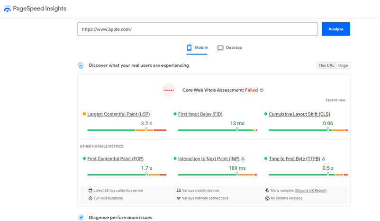Click the Full visit durations text
Screen dimensions: 380x221
click(108, 198)
